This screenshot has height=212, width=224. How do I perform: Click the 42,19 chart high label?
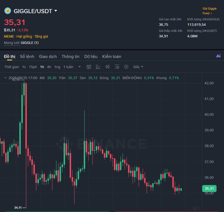pos(16,80)
